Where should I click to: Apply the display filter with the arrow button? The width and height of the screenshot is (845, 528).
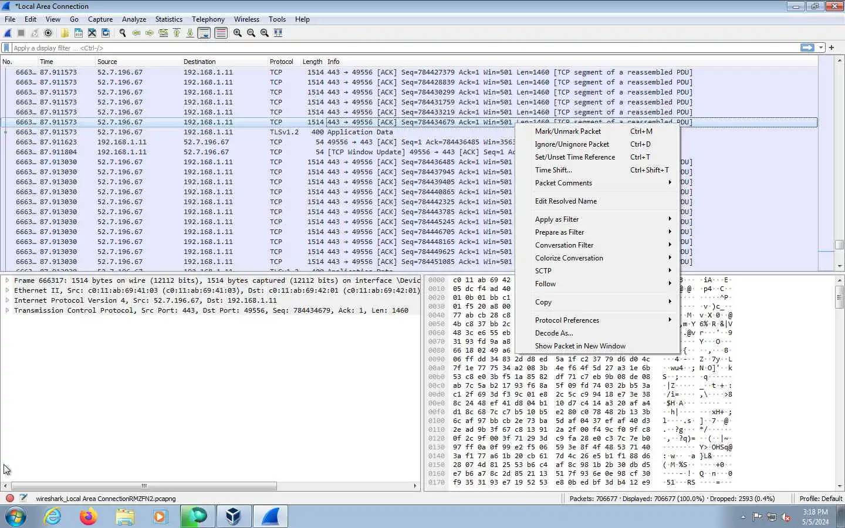(807, 48)
